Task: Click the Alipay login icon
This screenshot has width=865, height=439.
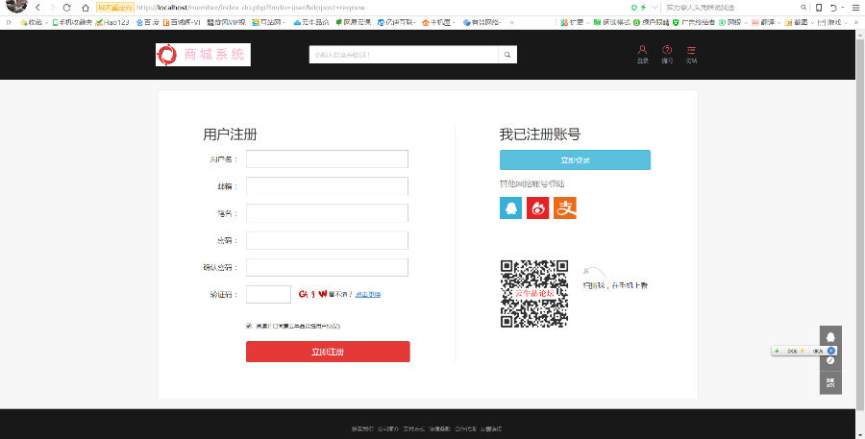Action: click(x=565, y=207)
